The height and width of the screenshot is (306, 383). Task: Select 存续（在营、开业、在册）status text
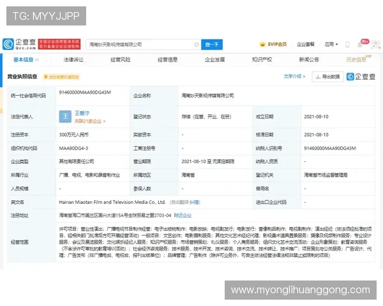(206, 117)
